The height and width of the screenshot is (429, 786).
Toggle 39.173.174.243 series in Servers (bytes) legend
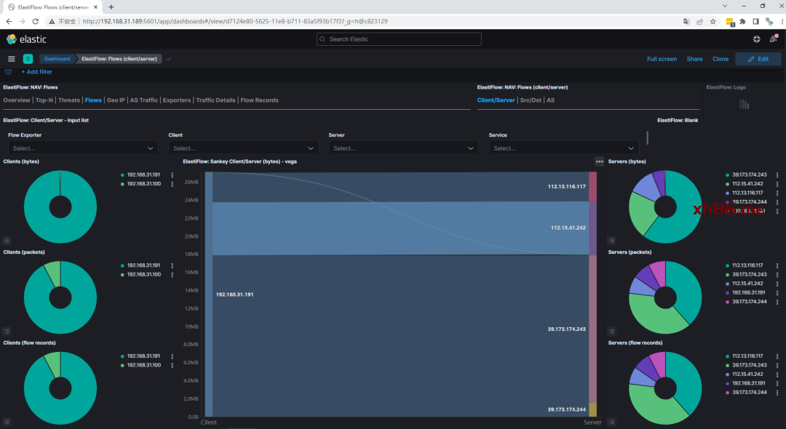click(749, 175)
